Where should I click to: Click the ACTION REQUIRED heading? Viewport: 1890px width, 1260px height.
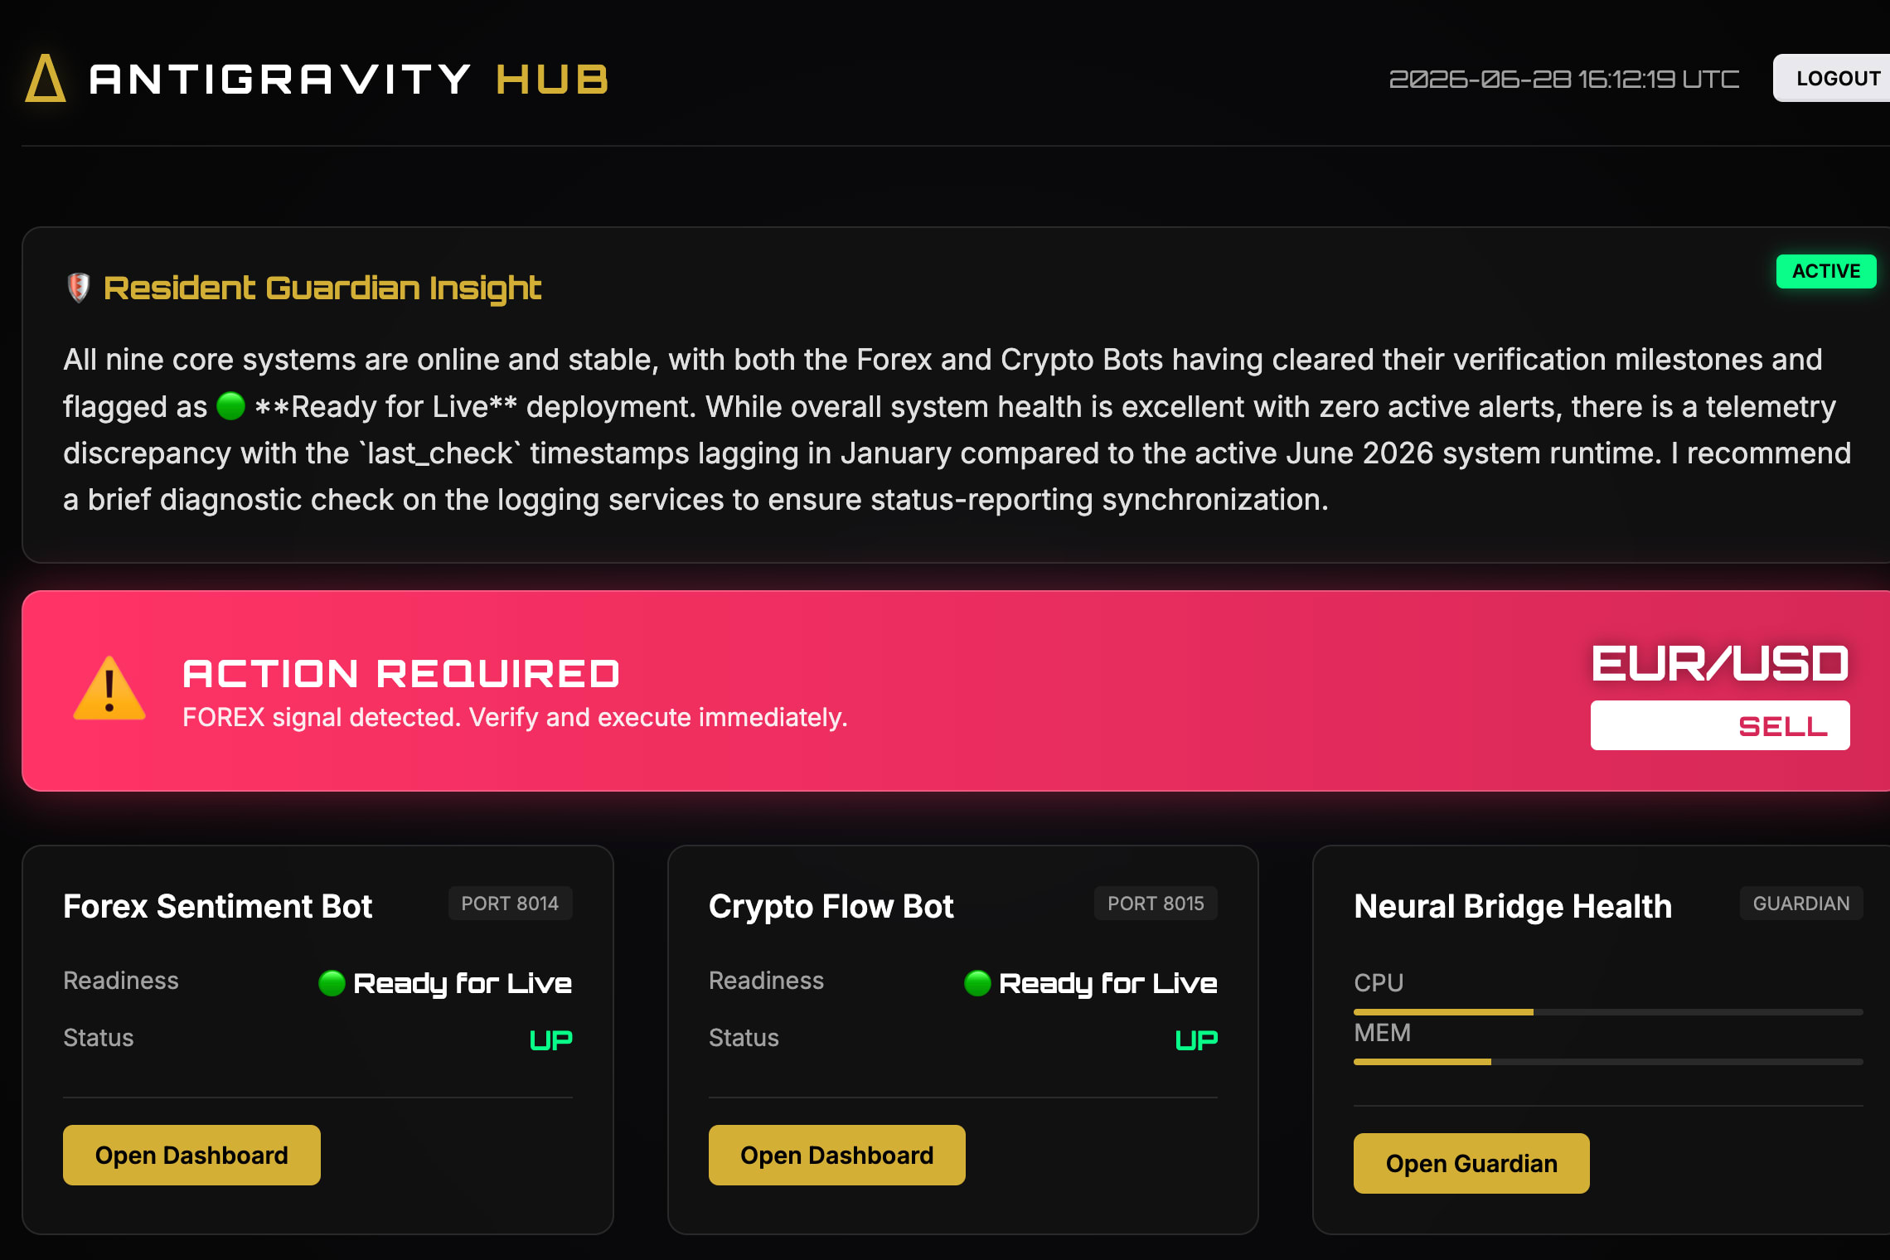point(401,673)
